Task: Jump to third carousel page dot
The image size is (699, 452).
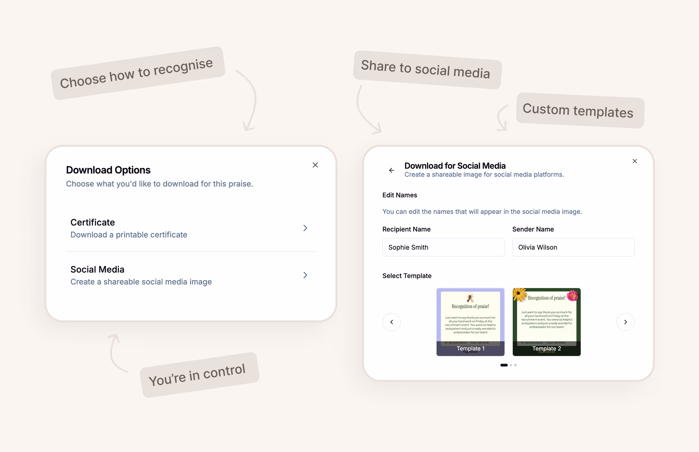Action: (515, 365)
